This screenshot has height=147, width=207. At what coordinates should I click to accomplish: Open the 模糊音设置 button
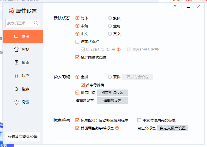click(x=112, y=101)
